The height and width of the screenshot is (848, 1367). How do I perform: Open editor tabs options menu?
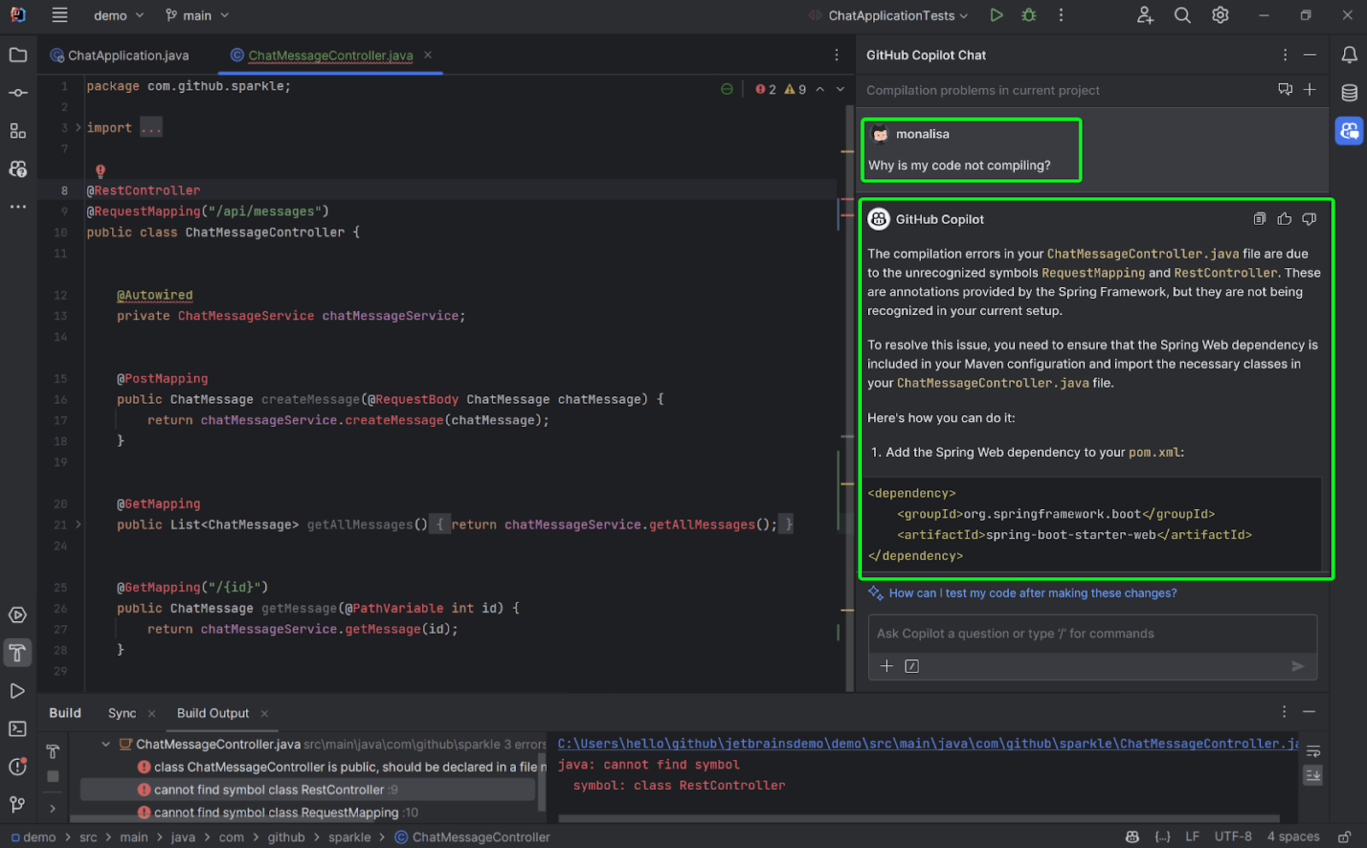coord(836,56)
